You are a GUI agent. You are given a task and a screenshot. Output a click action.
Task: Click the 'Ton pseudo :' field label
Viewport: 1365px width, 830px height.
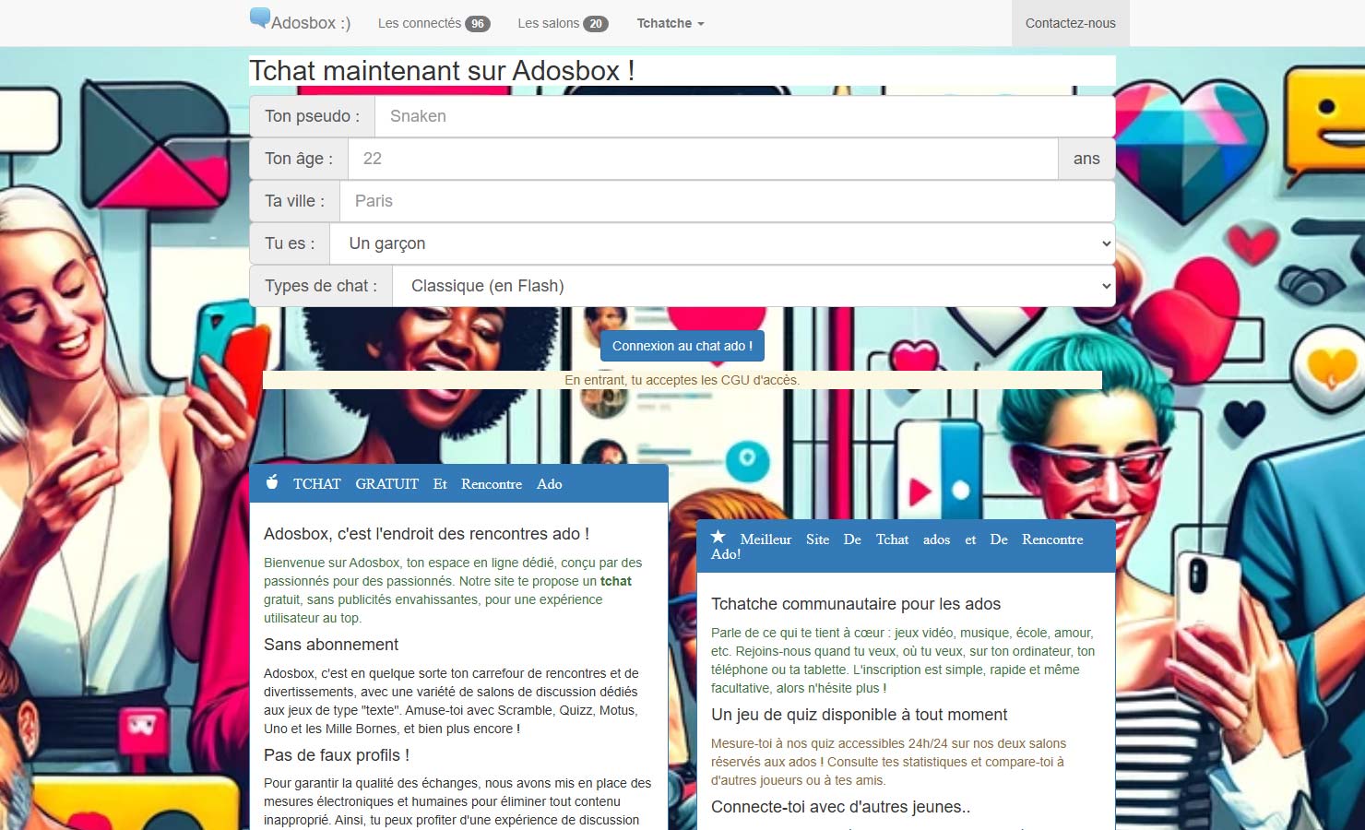point(313,116)
